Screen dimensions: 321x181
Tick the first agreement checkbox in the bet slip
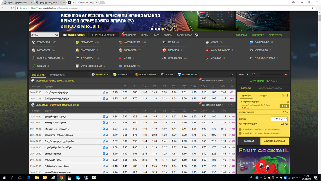240,129
